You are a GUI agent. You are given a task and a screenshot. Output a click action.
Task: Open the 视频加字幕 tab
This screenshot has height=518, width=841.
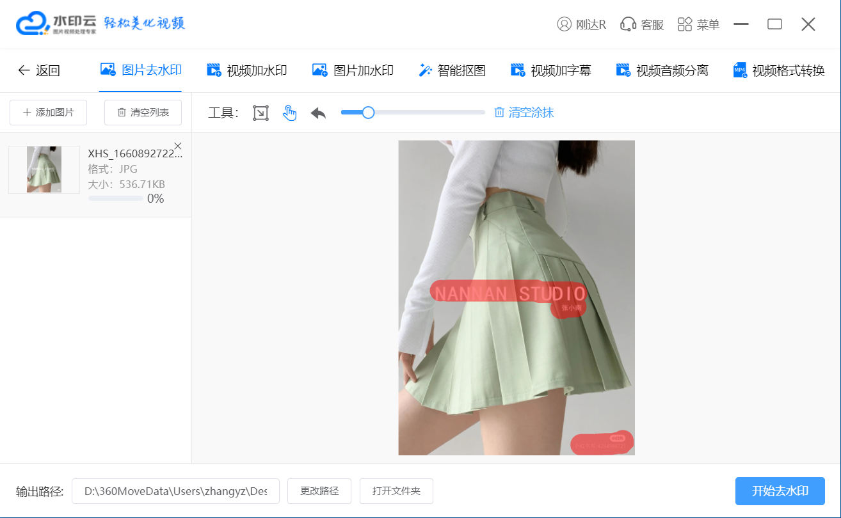(550, 70)
